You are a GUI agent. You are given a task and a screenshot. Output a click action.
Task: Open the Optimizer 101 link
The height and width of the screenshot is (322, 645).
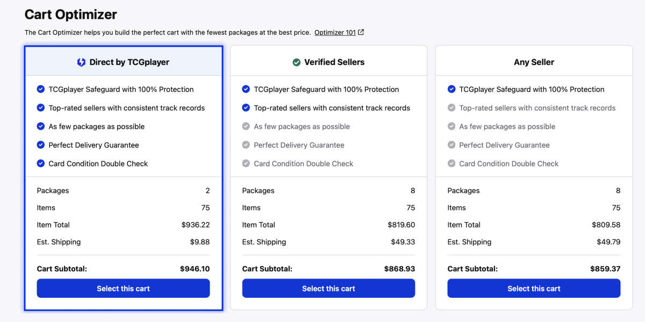pos(335,33)
